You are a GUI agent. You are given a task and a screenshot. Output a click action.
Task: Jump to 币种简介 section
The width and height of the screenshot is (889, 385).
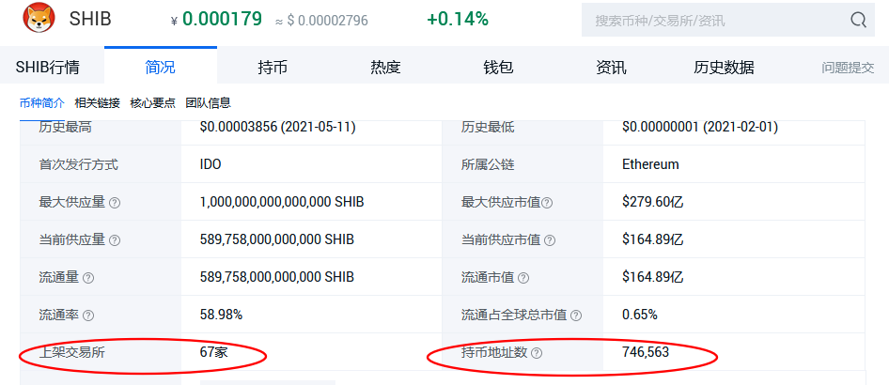(42, 103)
